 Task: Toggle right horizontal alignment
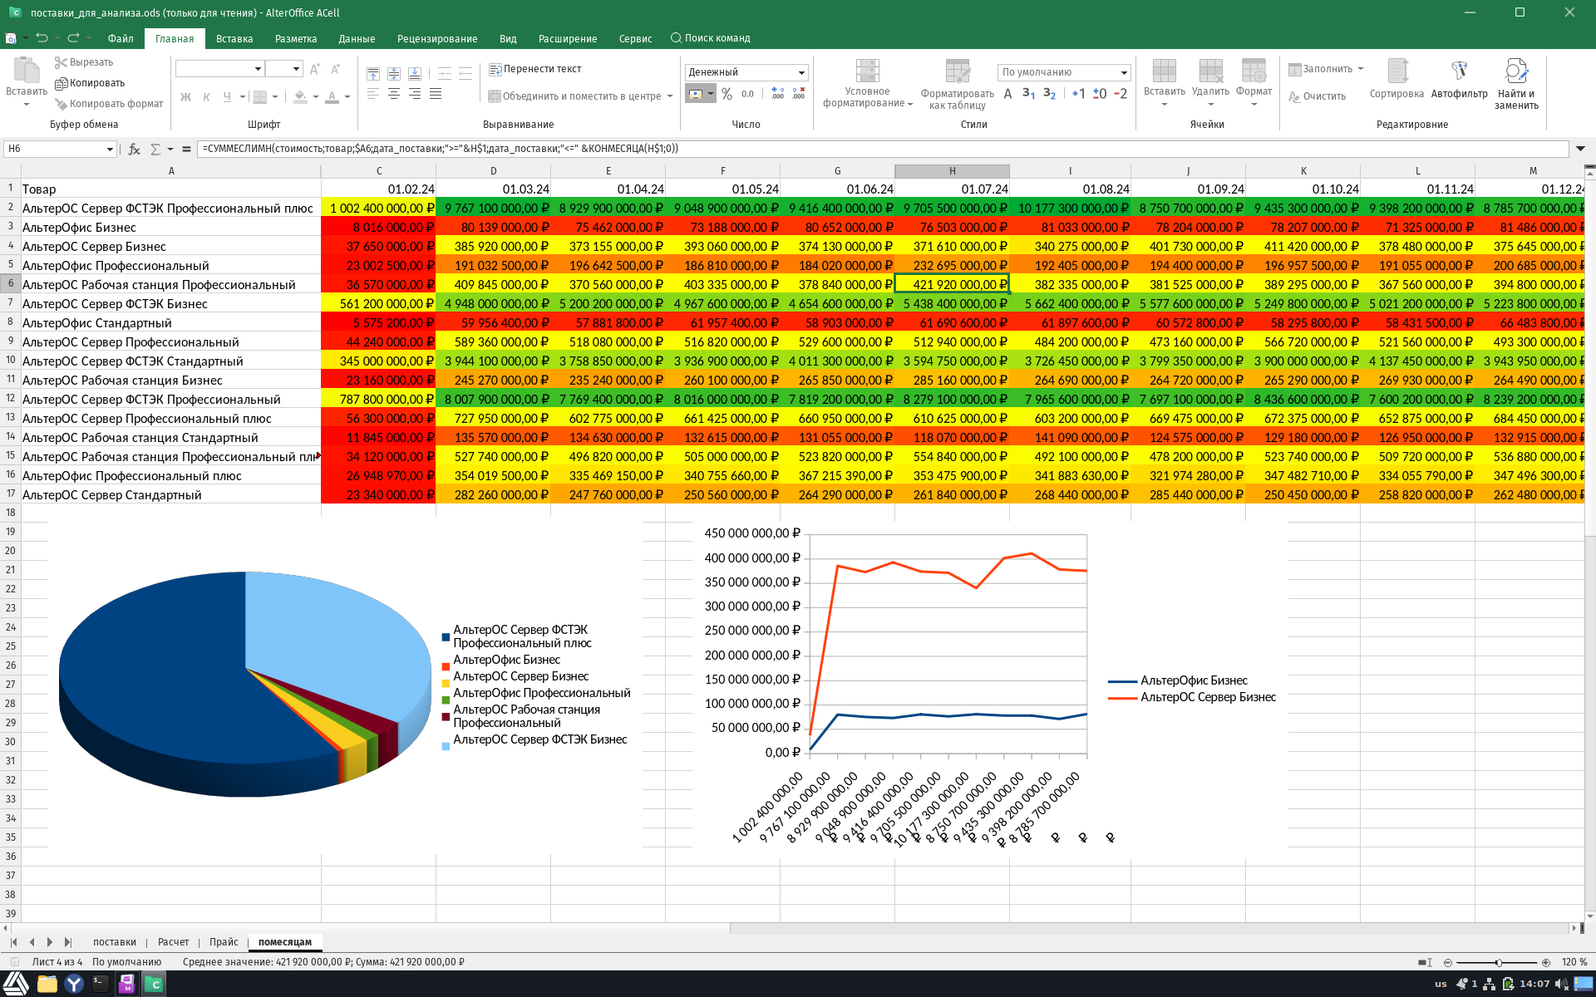415,94
